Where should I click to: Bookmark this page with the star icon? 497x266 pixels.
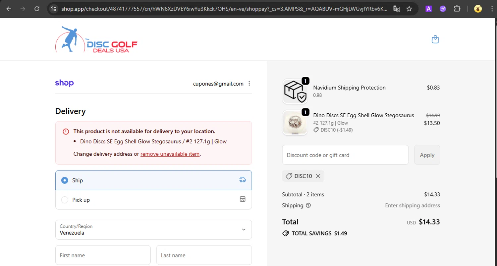click(x=409, y=9)
